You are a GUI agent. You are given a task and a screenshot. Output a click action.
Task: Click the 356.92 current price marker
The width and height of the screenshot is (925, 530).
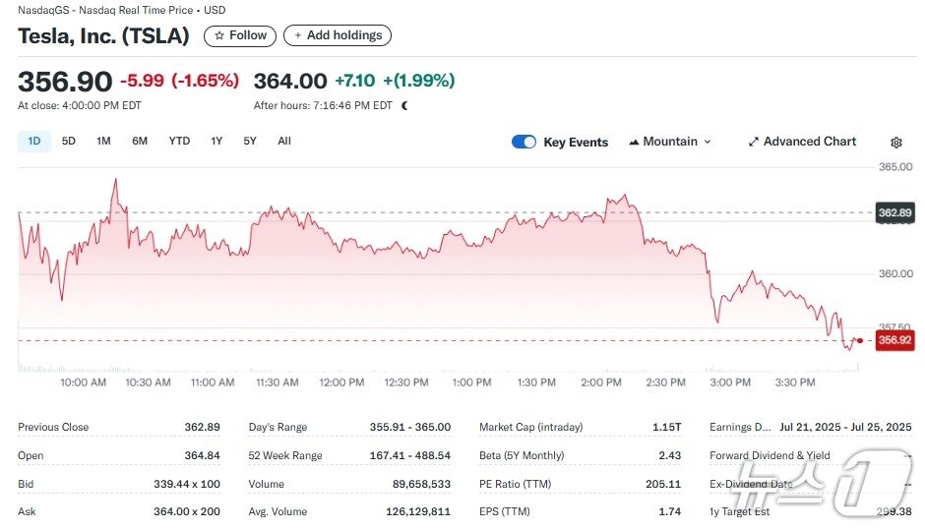pos(894,340)
